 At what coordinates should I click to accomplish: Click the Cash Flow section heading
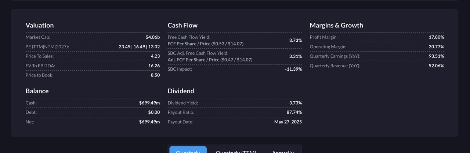pos(182,25)
